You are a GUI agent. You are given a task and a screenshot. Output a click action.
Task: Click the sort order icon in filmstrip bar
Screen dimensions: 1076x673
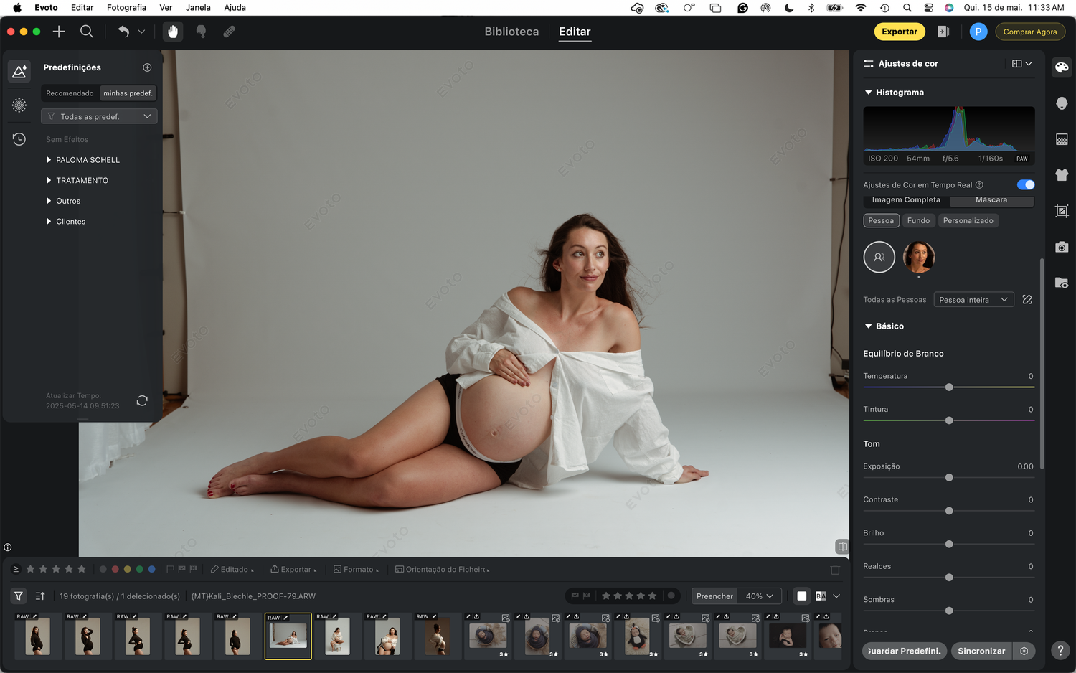point(40,596)
